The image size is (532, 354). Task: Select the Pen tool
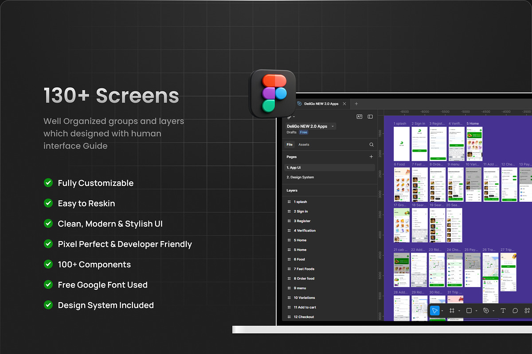[486, 311]
